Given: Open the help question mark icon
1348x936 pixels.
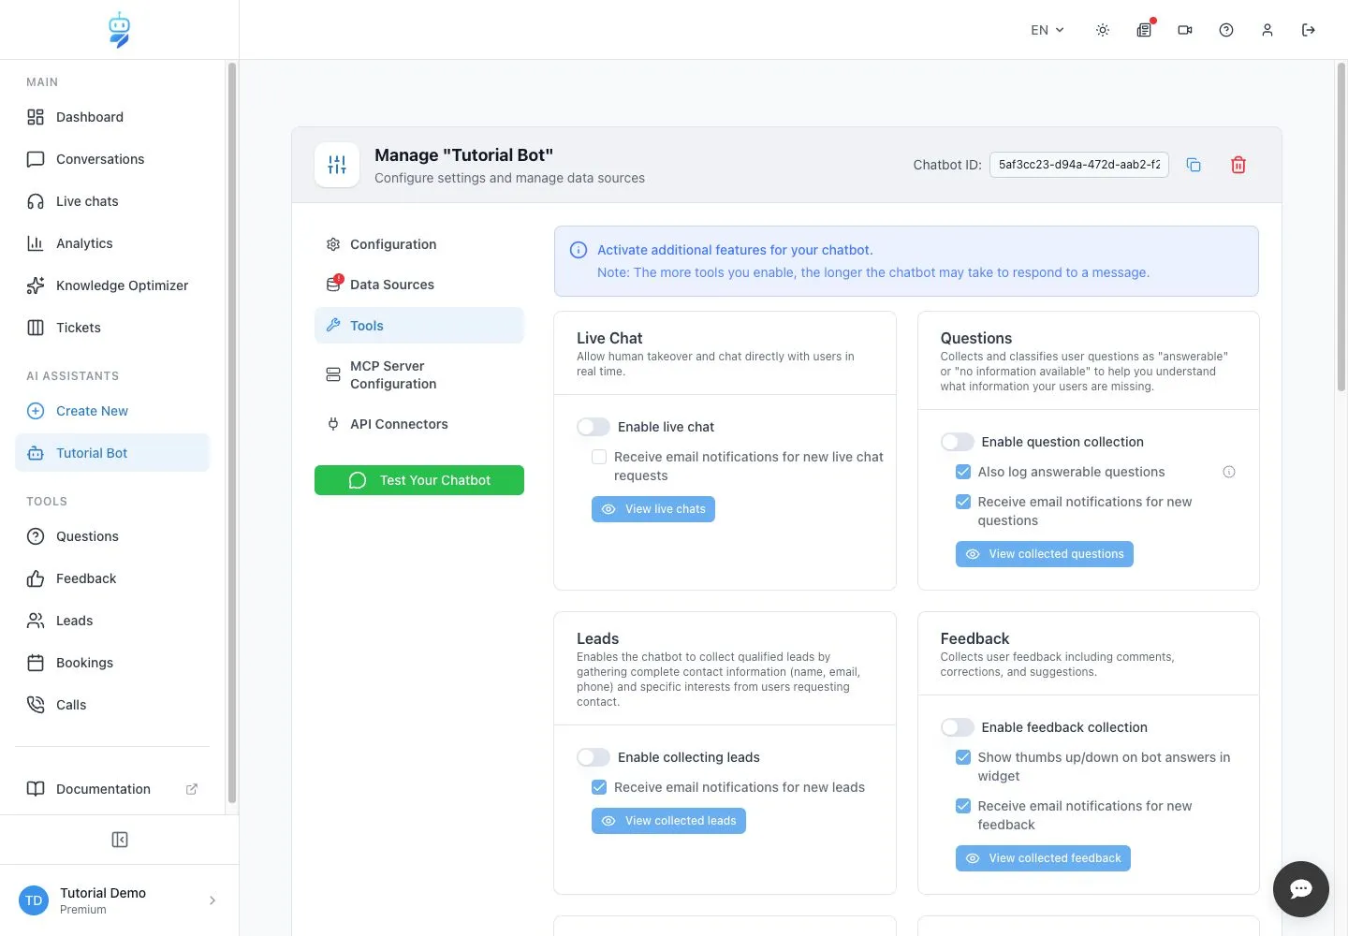Looking at the screenshot, I should [1226, 30].
